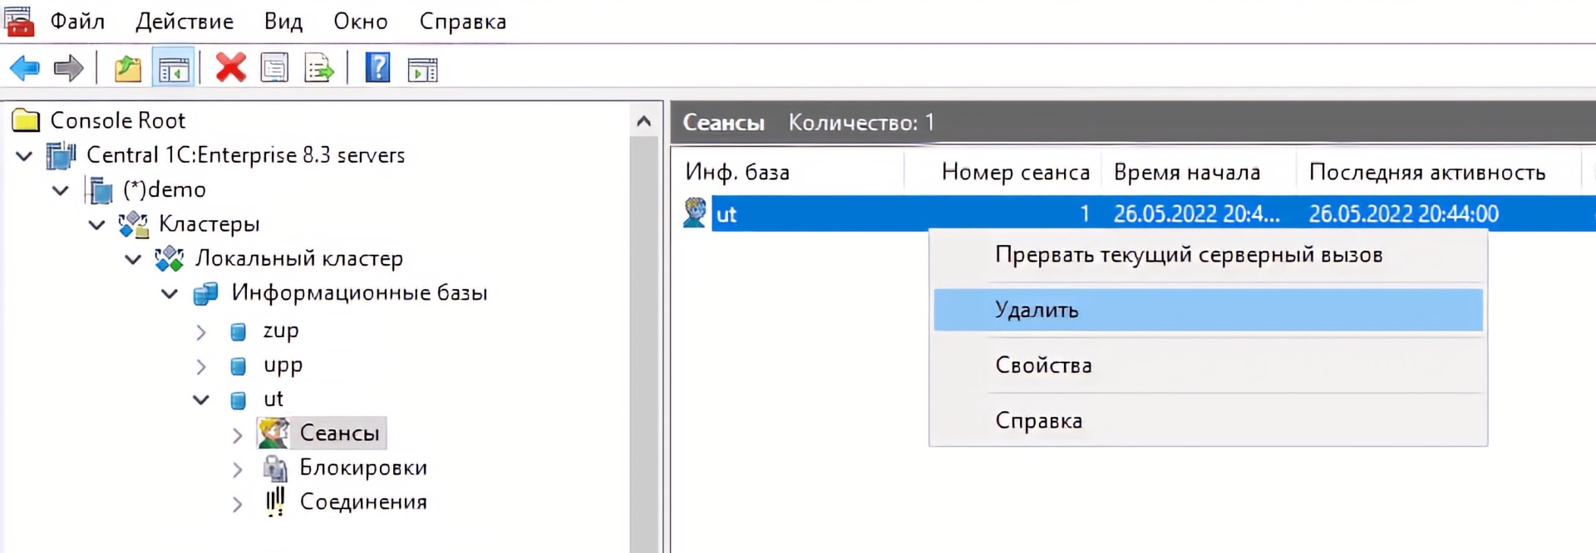Screen dimensions: 1596x553
Task: Click the Export list toolbar icon
Action: point(319,68)
